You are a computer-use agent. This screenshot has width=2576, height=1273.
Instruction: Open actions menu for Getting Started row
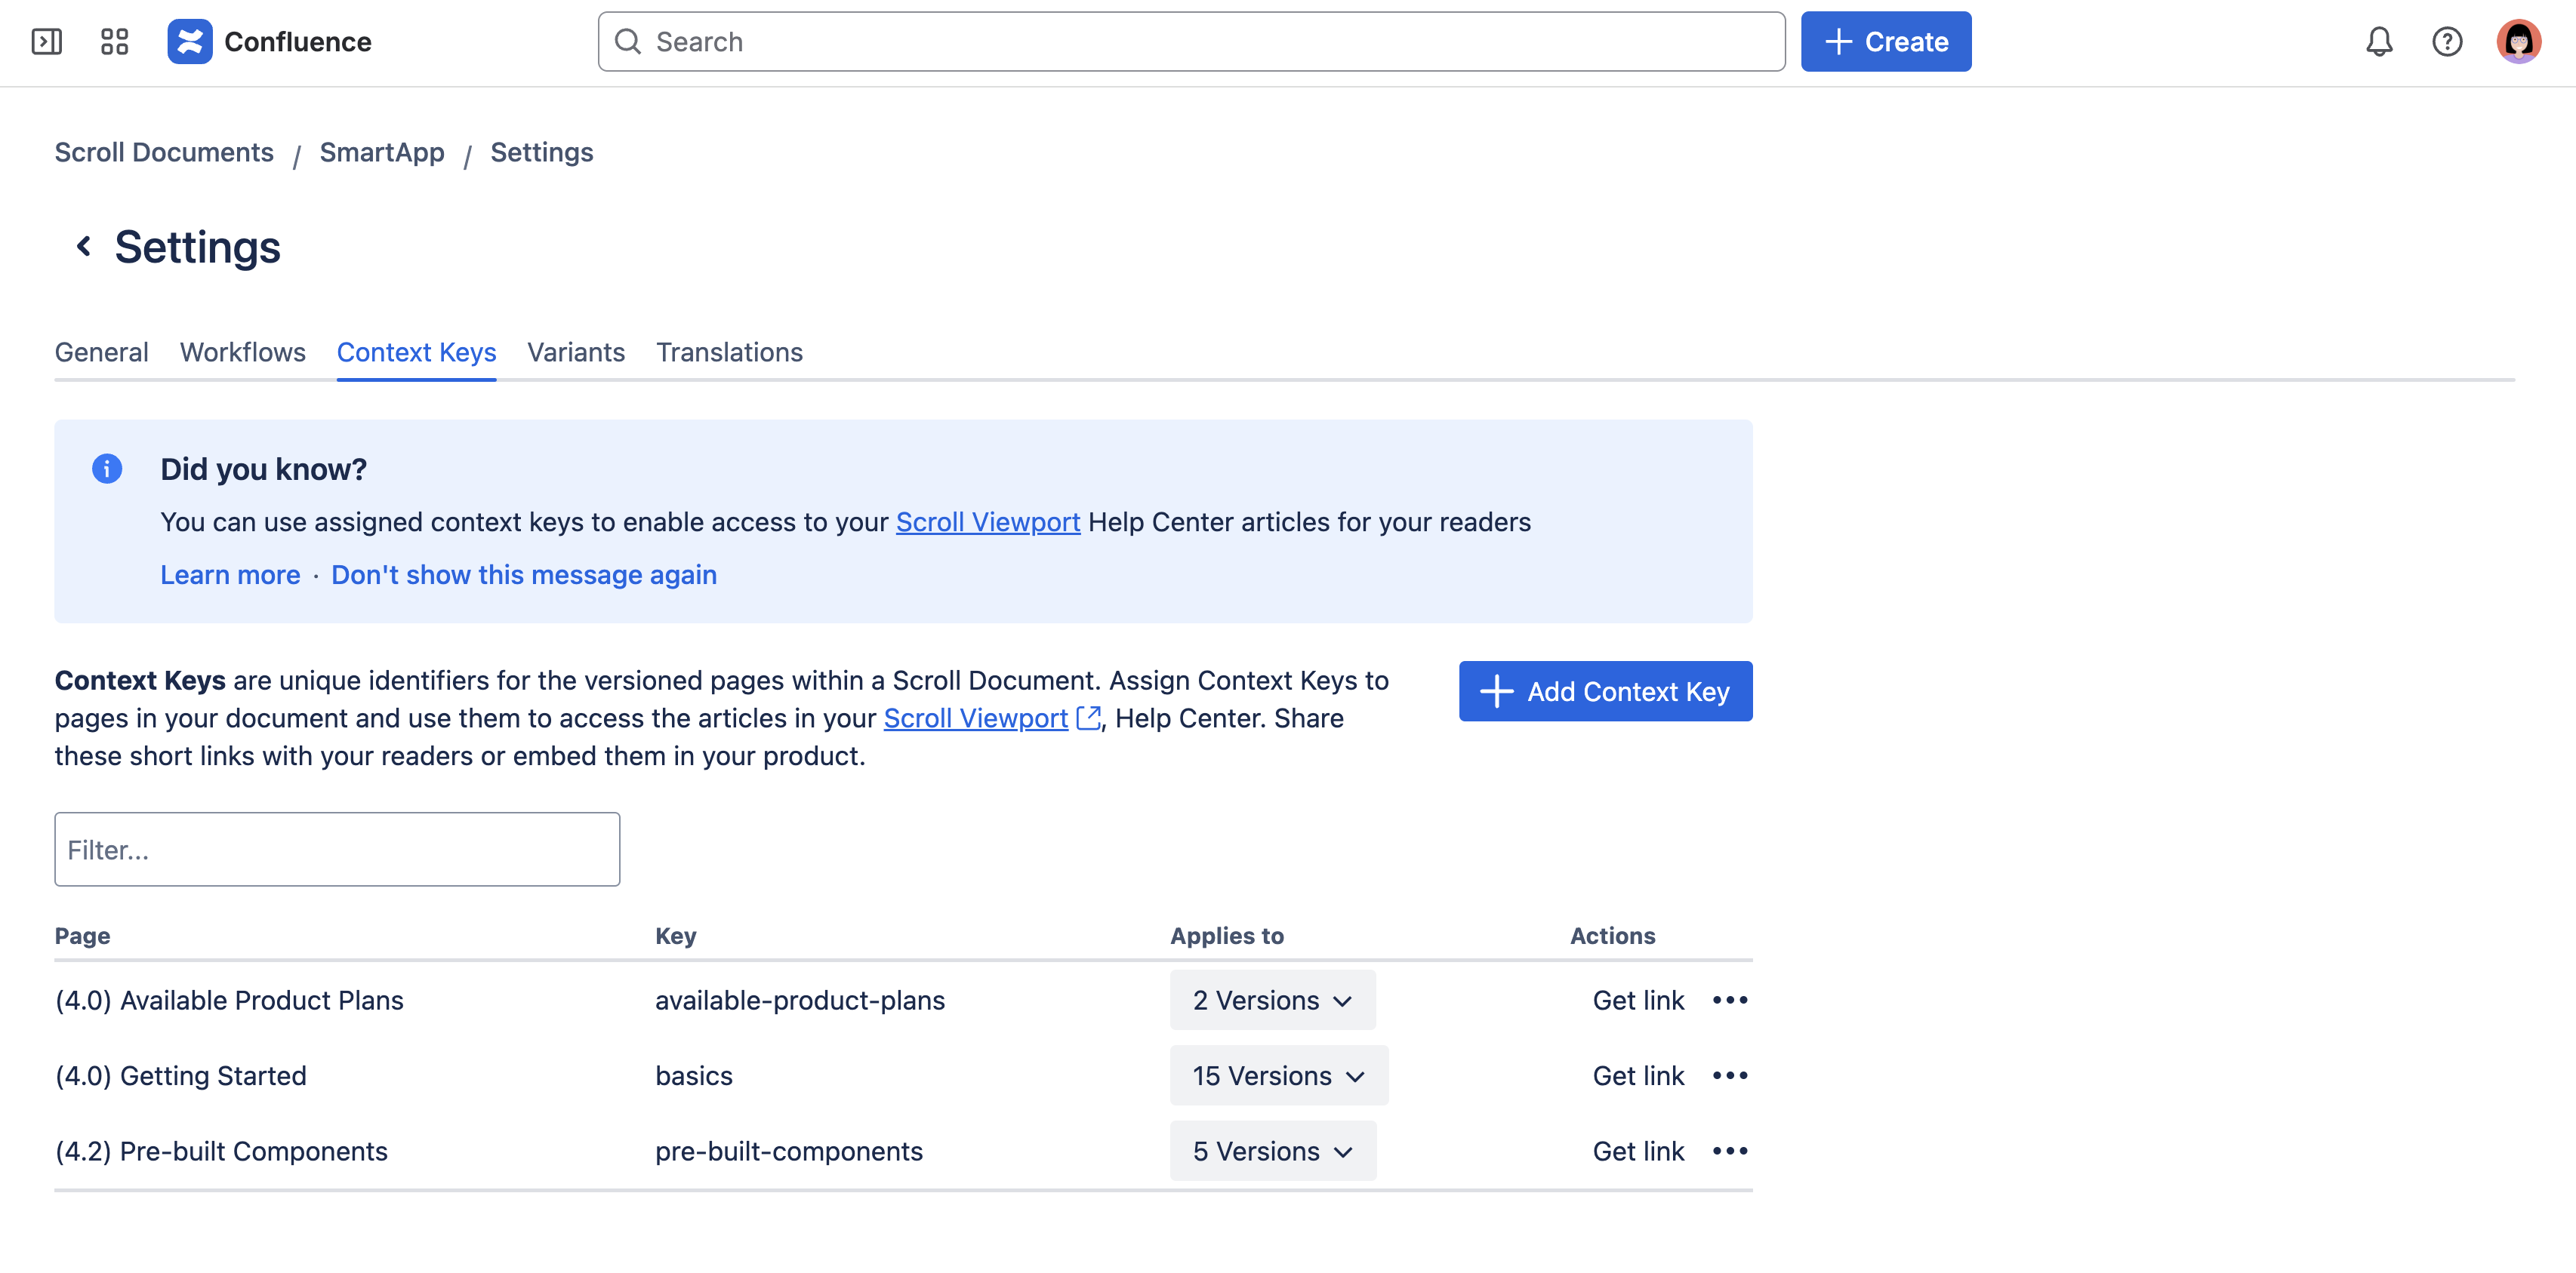(x=1731, y=1075)
